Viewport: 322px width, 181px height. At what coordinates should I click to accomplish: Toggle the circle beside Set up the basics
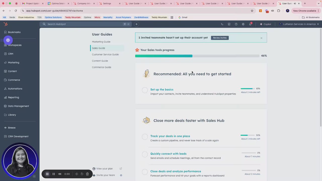(145, 90)
